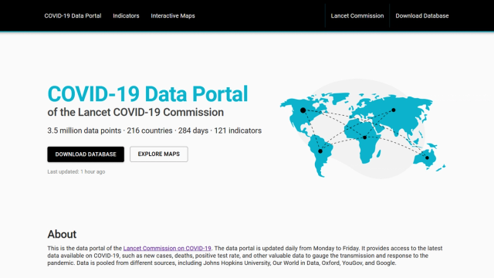Click the North America dot on map
Viewport: 494px width, 278px height.
(303, 110)
